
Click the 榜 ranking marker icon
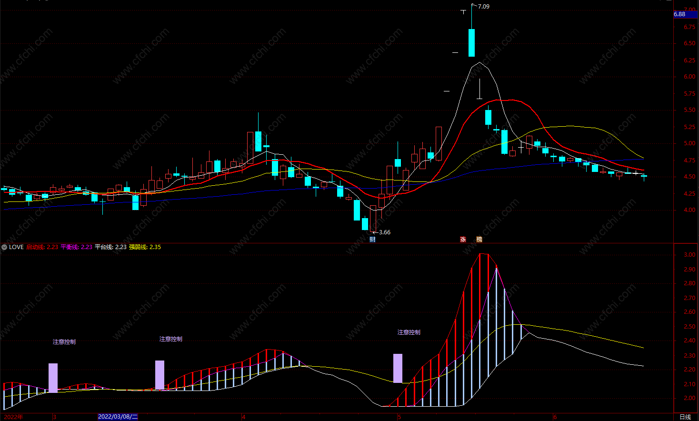pos(479,239)
